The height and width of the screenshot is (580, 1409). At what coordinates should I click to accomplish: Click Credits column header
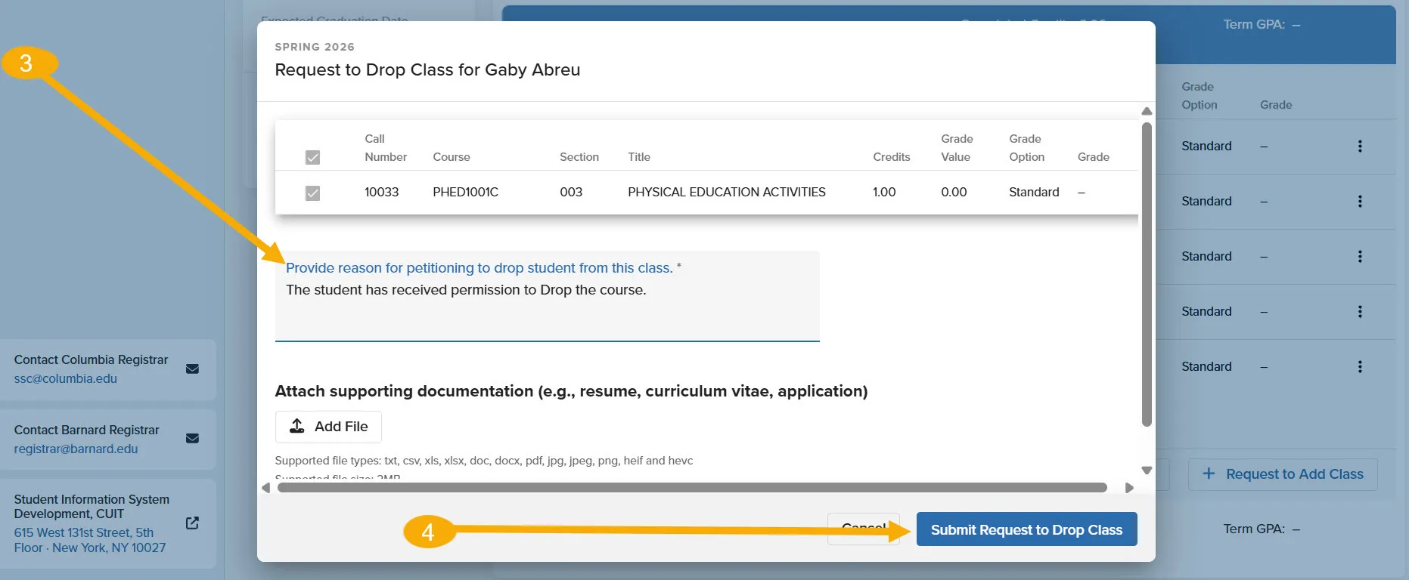point(892,157)
